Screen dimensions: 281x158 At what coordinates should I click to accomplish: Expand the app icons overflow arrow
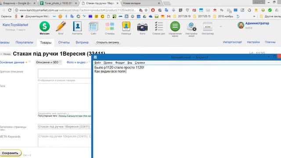(x=221, y=26)
